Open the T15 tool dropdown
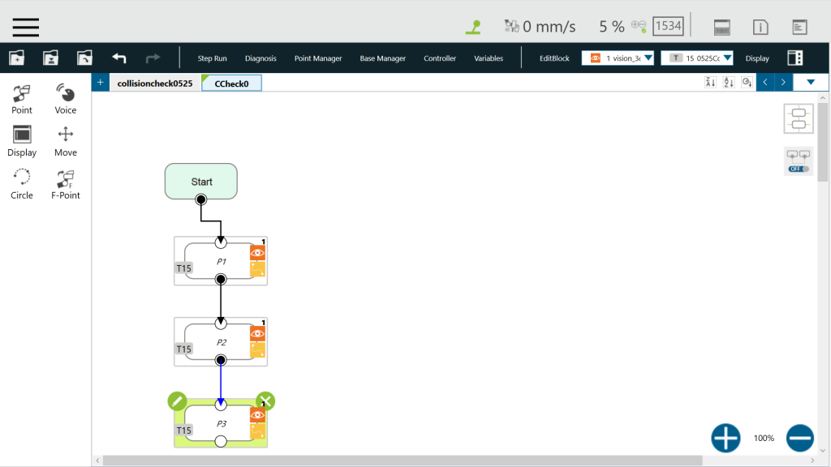Viewport: 831px width, 467px height. (x=697, y=58)
